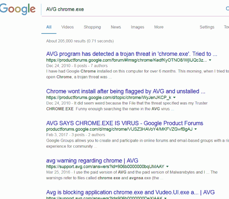229x199 pixels.
Task: Expand dropdown arrow next to VUSZ3HAVoY4 URL
Action: tap(196, 129)
